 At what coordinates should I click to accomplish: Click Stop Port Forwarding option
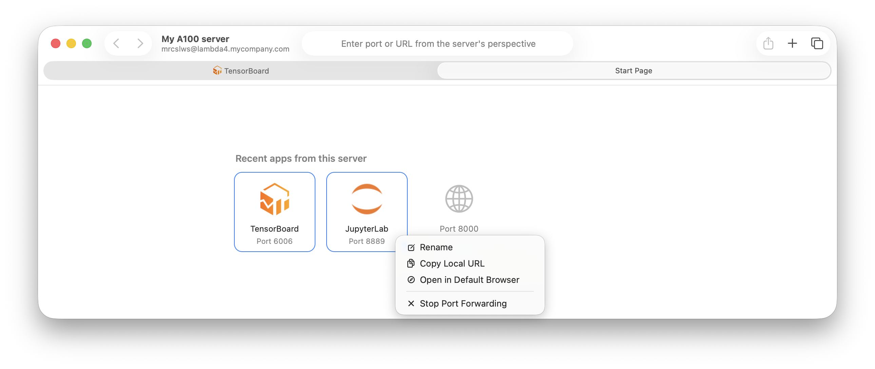(463, 304)
